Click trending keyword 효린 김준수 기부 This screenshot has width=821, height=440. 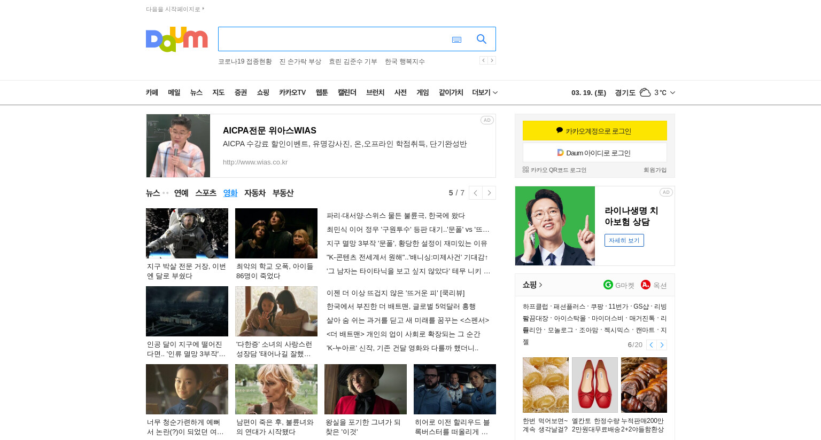point(353,61)
